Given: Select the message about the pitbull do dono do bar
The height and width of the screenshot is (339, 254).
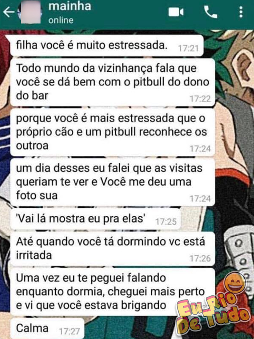Looking at the screenshot, I should 113,82.
